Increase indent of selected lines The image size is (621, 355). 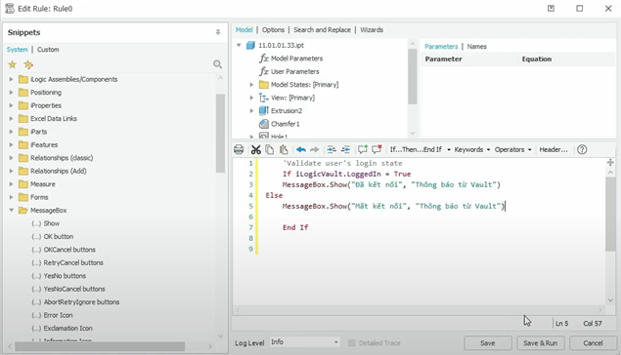pos(332,149)
